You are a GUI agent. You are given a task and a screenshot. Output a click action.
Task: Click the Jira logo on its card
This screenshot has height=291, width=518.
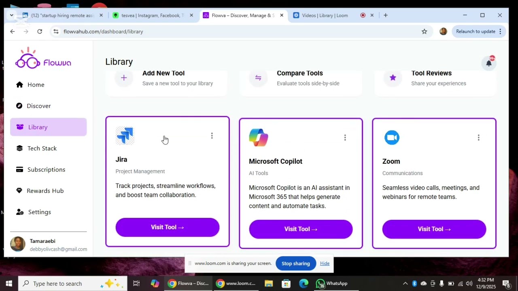(125, 136)
